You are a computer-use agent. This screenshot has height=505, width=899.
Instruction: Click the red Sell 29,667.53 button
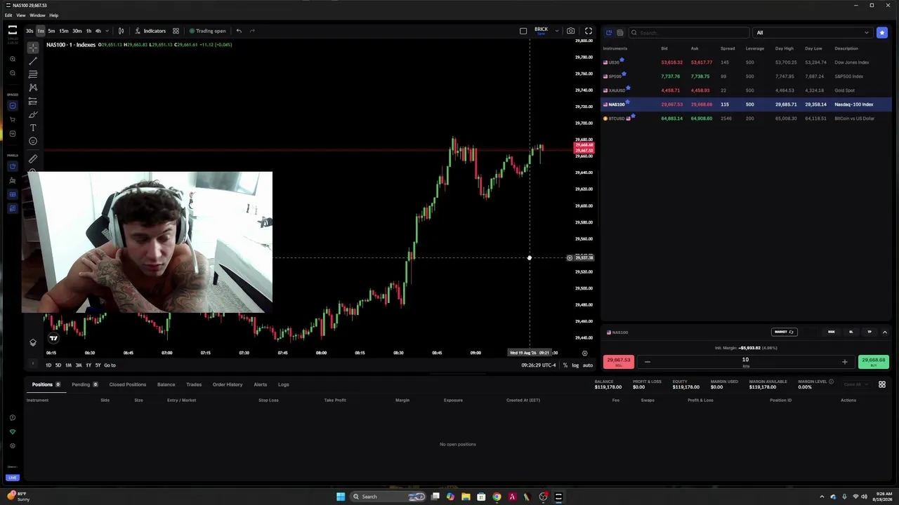(619, 362)
